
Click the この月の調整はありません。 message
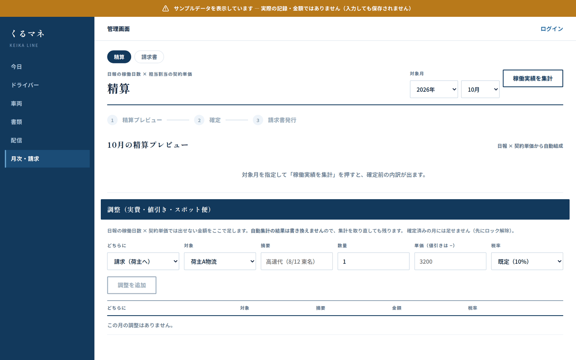(x=140, y=325)
